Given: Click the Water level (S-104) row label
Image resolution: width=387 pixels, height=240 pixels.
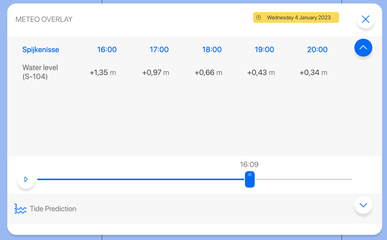Looking at the screenshot, I should (x=40, y=72).
